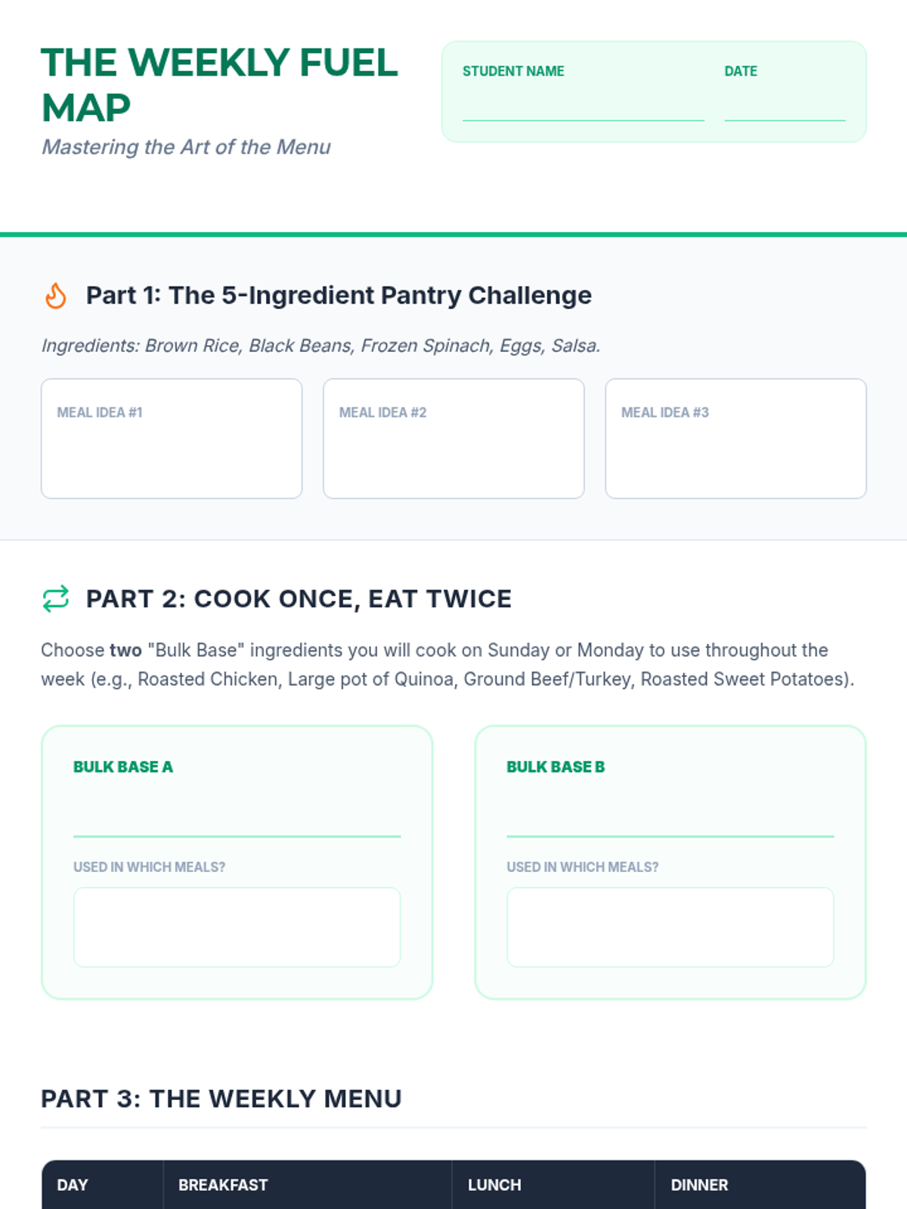The width and height of the screenshot is (907, 1209).
Task: Click the Part 2 Cook Once, Eat Twice heading
Action: click(x=299, y=598)
